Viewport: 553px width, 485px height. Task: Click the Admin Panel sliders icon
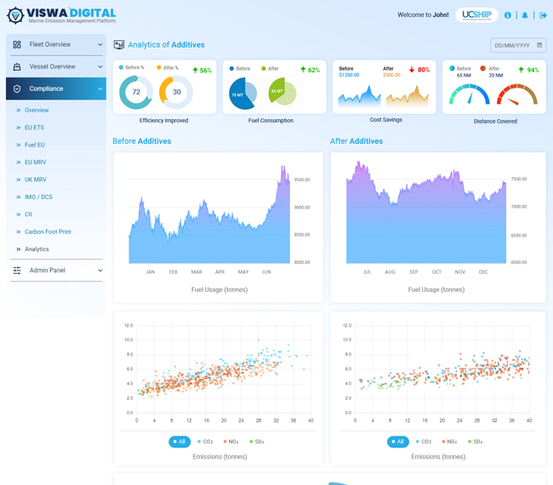pyautogui.click(x=17, y=271)
